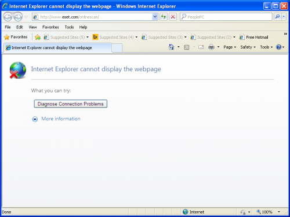Go forward with the Forward arrow button

pyautogui.click(x=18, y=17)
